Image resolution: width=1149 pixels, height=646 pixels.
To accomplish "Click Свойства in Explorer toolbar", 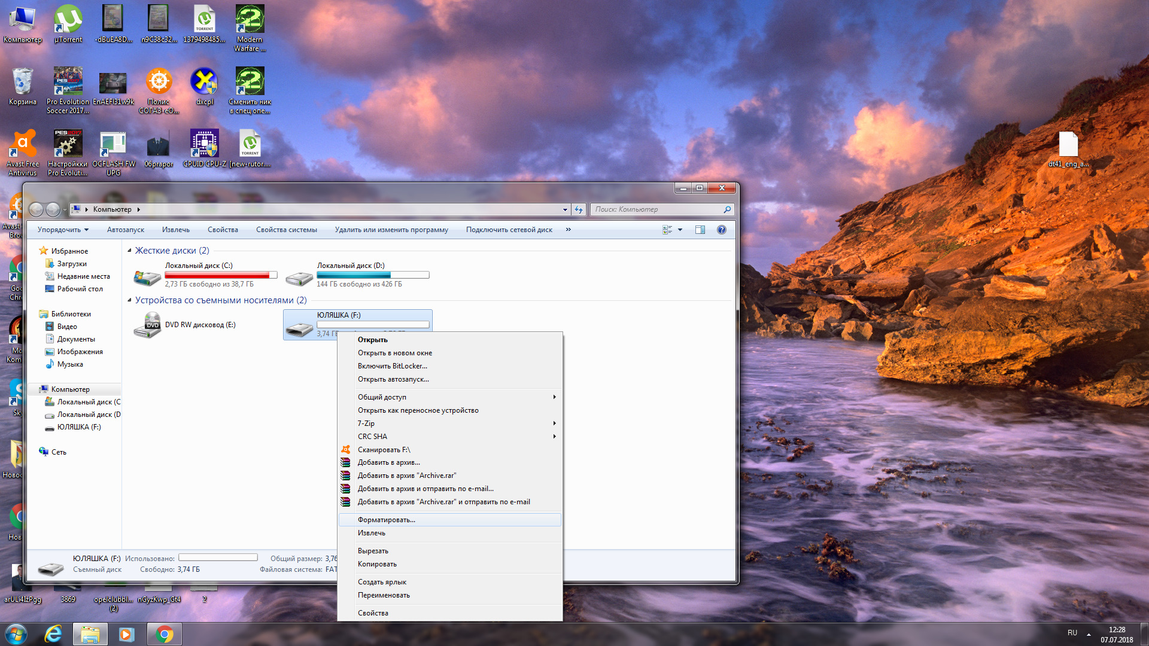I will pos(223,230).
